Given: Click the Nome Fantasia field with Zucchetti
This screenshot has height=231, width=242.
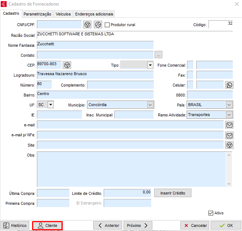Looking at the screenshot, I should [95, 45].
